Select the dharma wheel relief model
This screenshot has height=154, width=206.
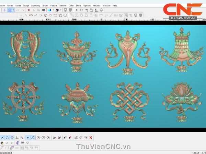click(23, 101)
